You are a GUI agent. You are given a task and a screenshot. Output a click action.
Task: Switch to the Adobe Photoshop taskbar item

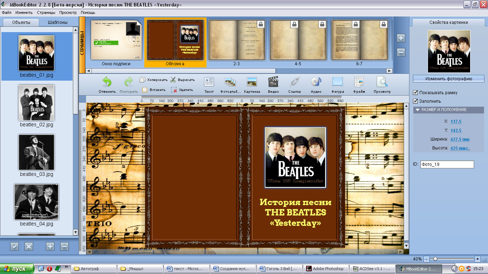[x=326, y=269]
